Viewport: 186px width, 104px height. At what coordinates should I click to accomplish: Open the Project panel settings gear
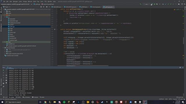(x=47, y=7)
